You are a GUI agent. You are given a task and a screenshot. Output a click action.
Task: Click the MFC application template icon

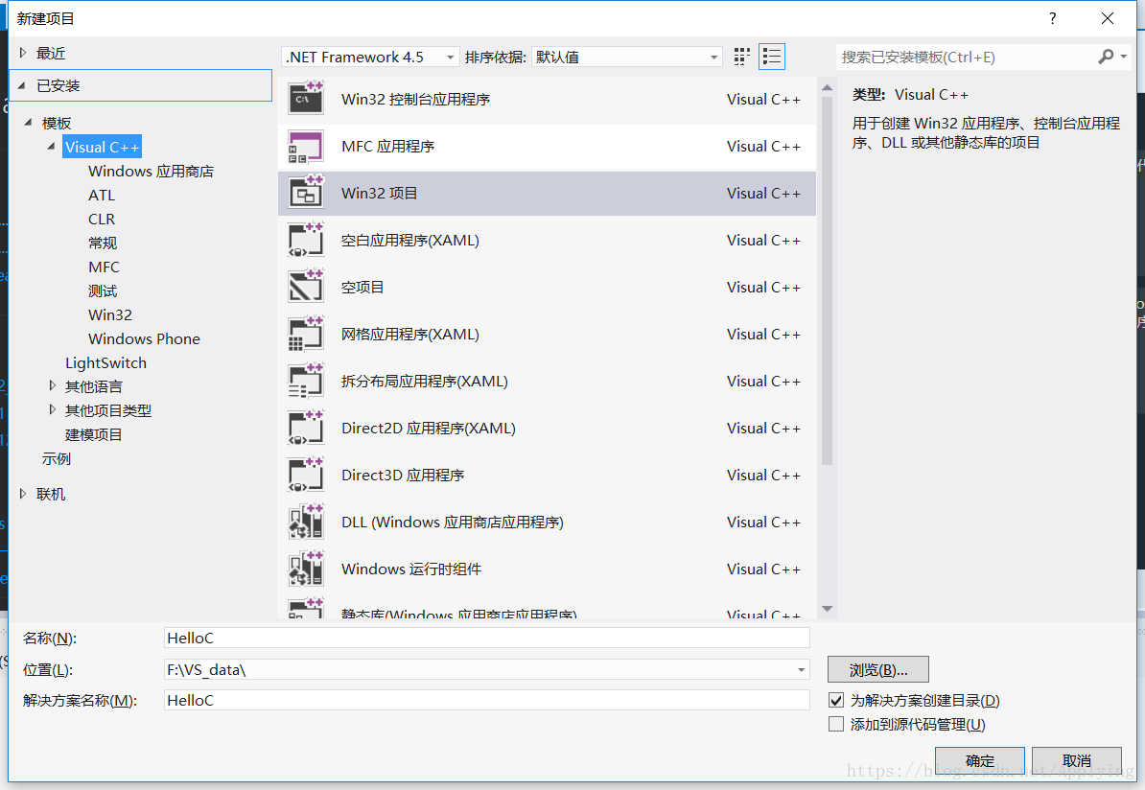[306, 146]
